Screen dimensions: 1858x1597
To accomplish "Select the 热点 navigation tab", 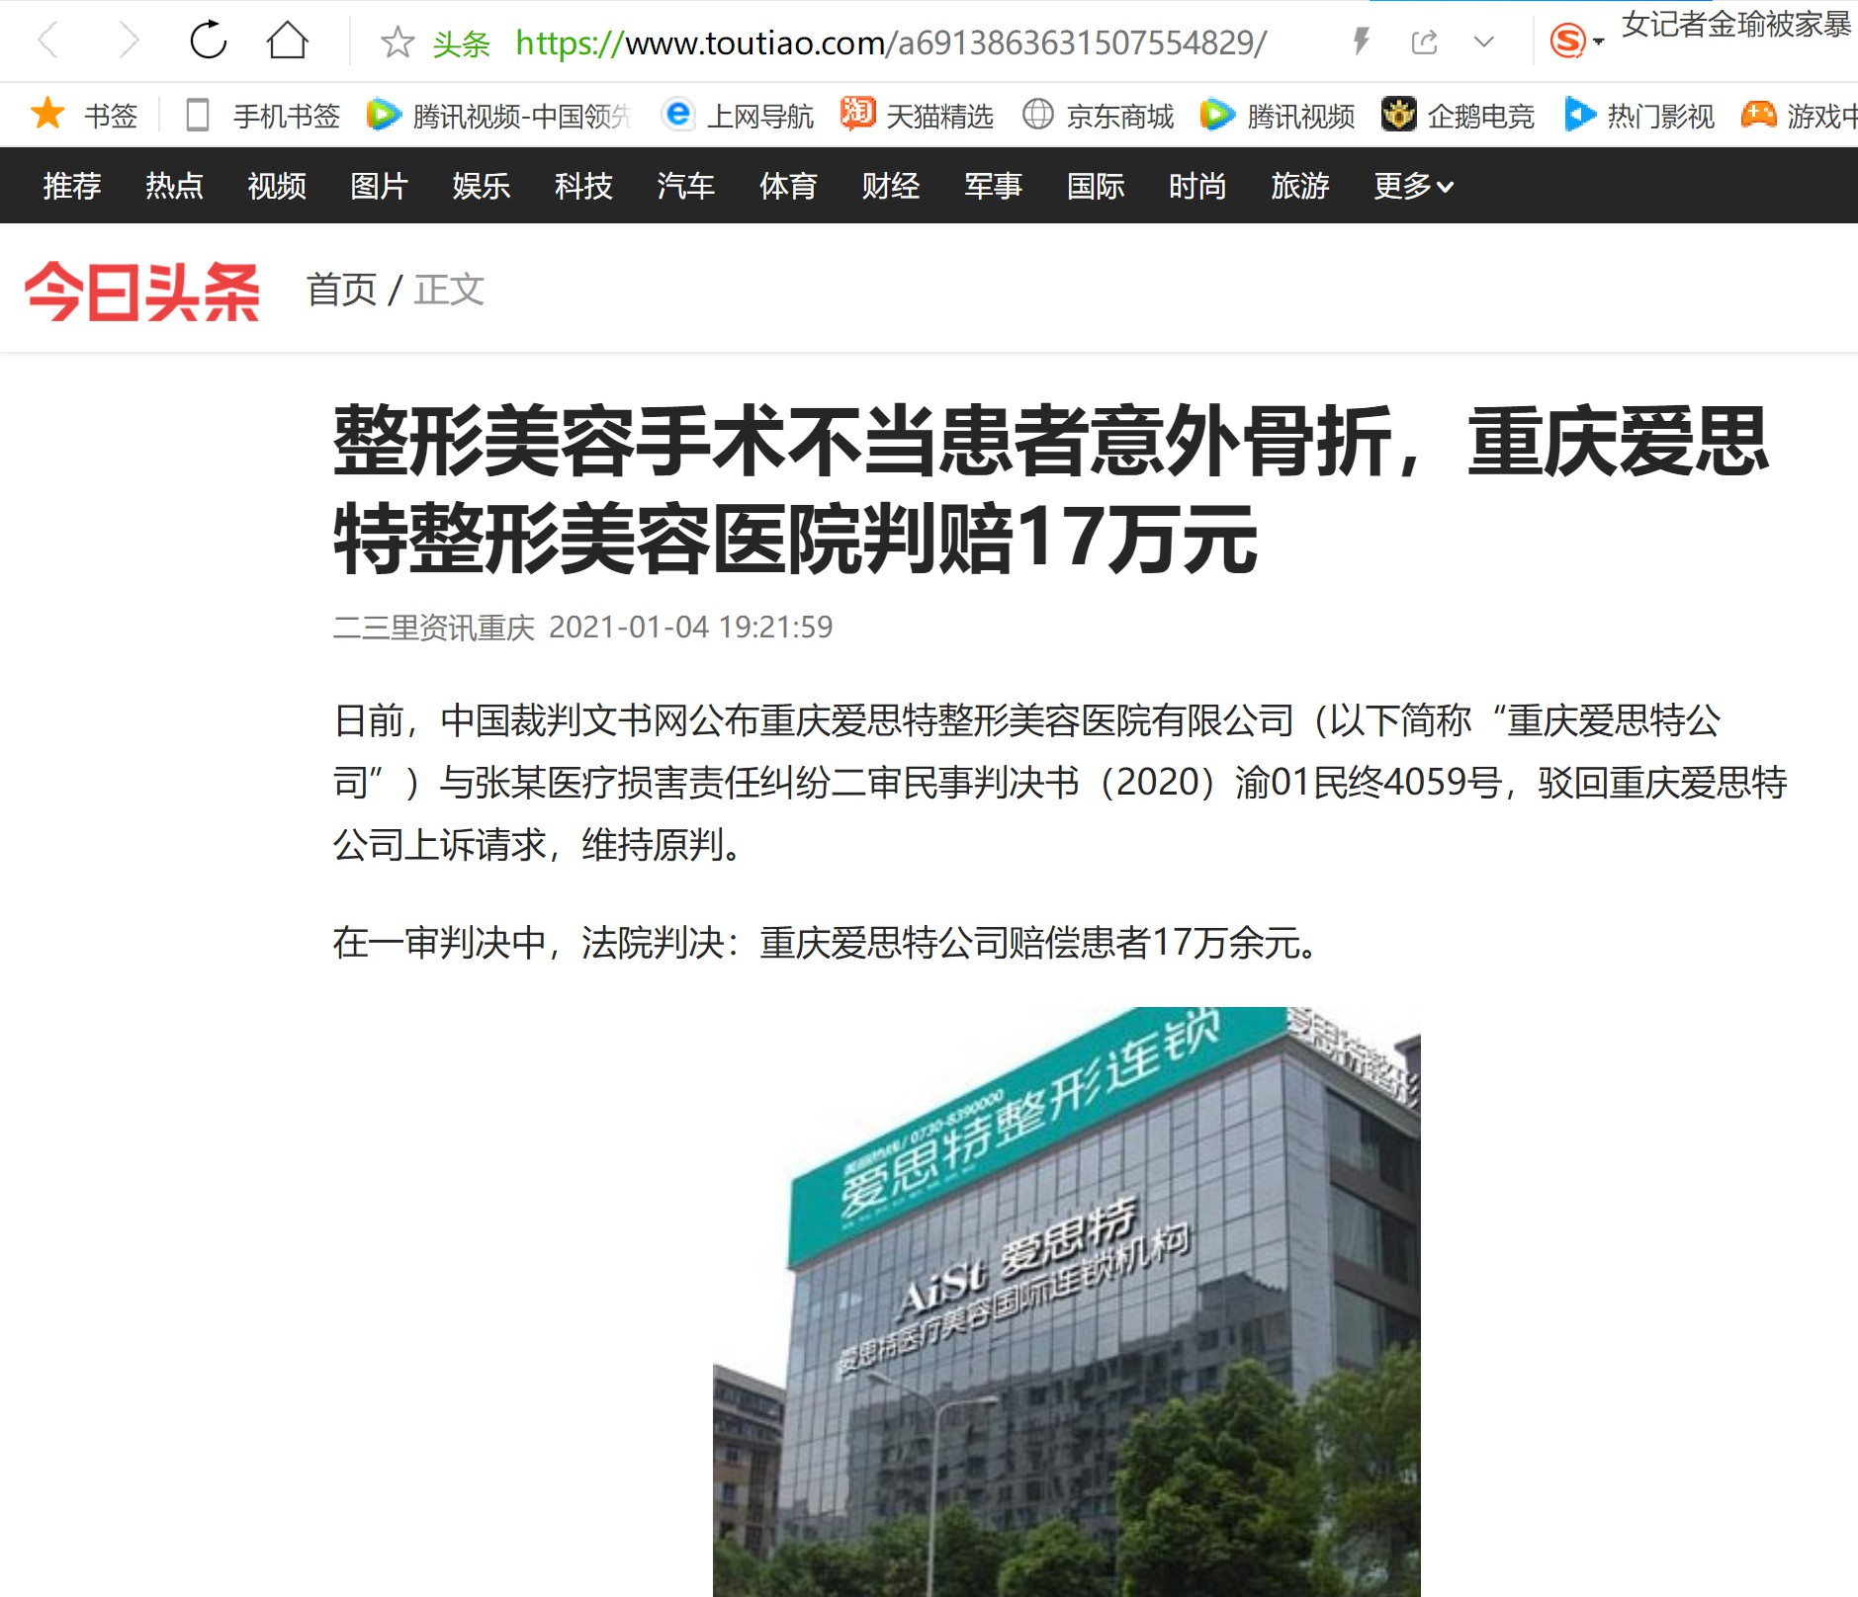I will [x=174, y=186].
